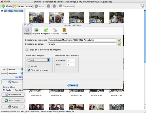Click the rotate right toolbar icon
Screen dimensions: 146x113
click(54, 6)
